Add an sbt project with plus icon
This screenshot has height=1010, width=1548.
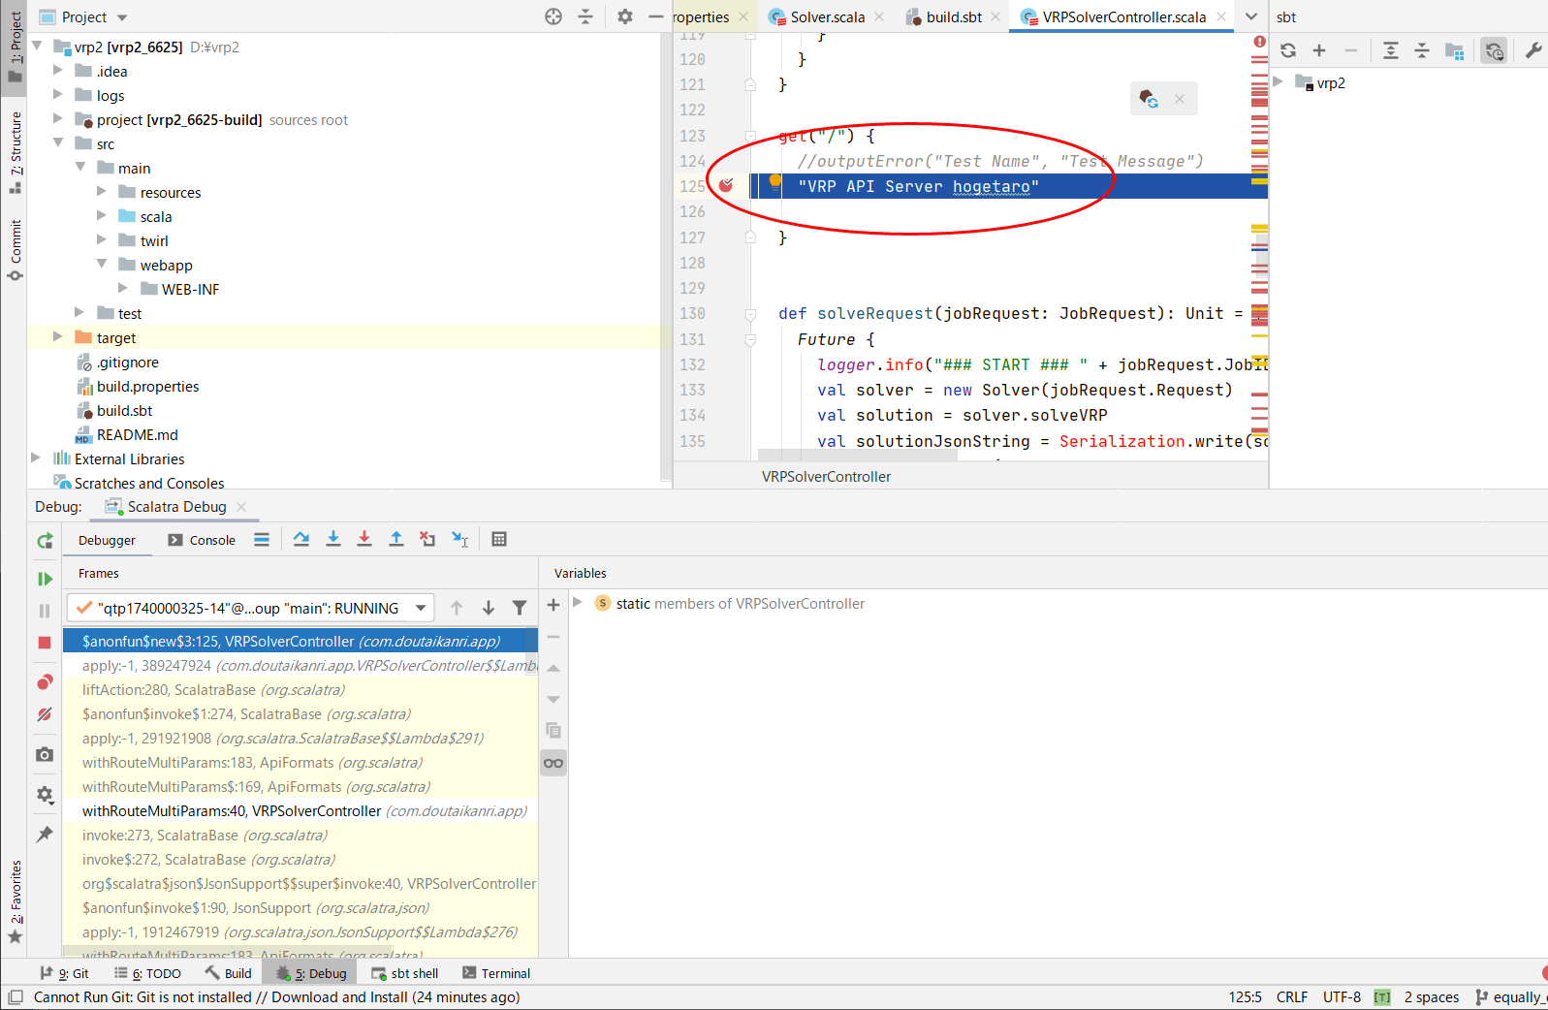tap(1319, 50)
